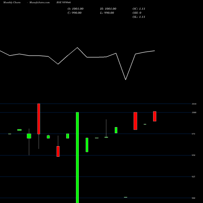Select the tall green candle reaching 1000
Viewport: 203px width, 203px height.
(x=78, y=158)
